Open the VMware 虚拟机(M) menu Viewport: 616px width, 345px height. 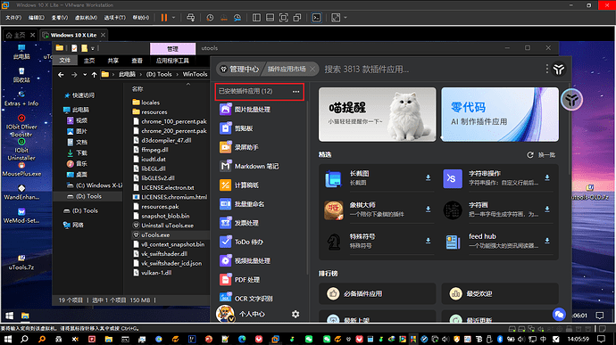pyautogui.click(x=86, y=18)
